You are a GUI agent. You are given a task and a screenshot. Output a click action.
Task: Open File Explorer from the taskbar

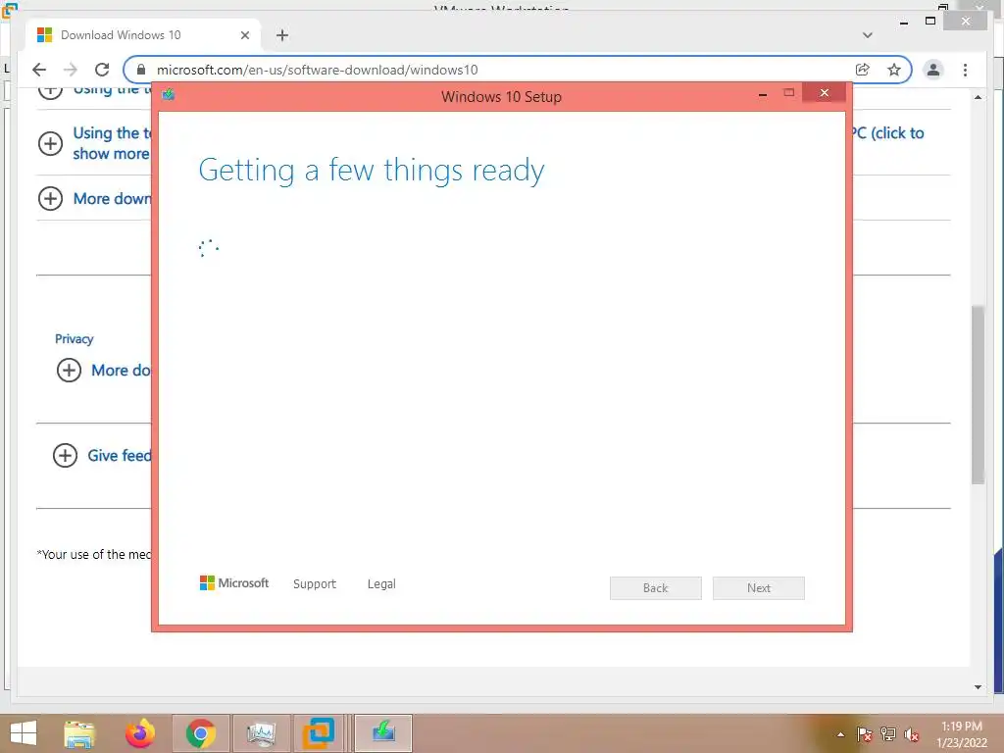tap(80, 733)
